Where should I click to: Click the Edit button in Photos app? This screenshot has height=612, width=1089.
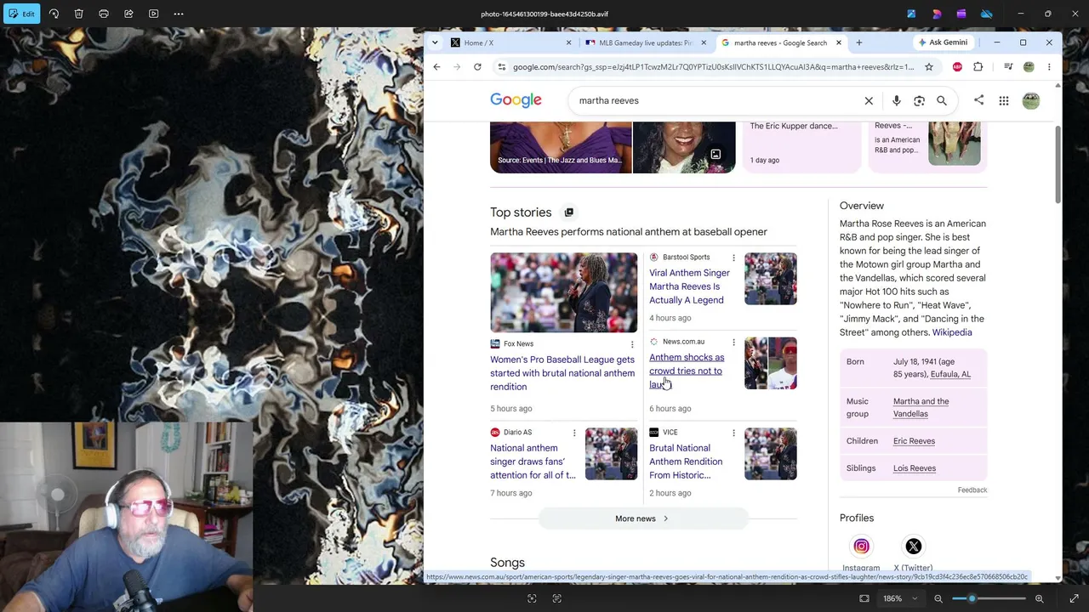coord(20,14)
